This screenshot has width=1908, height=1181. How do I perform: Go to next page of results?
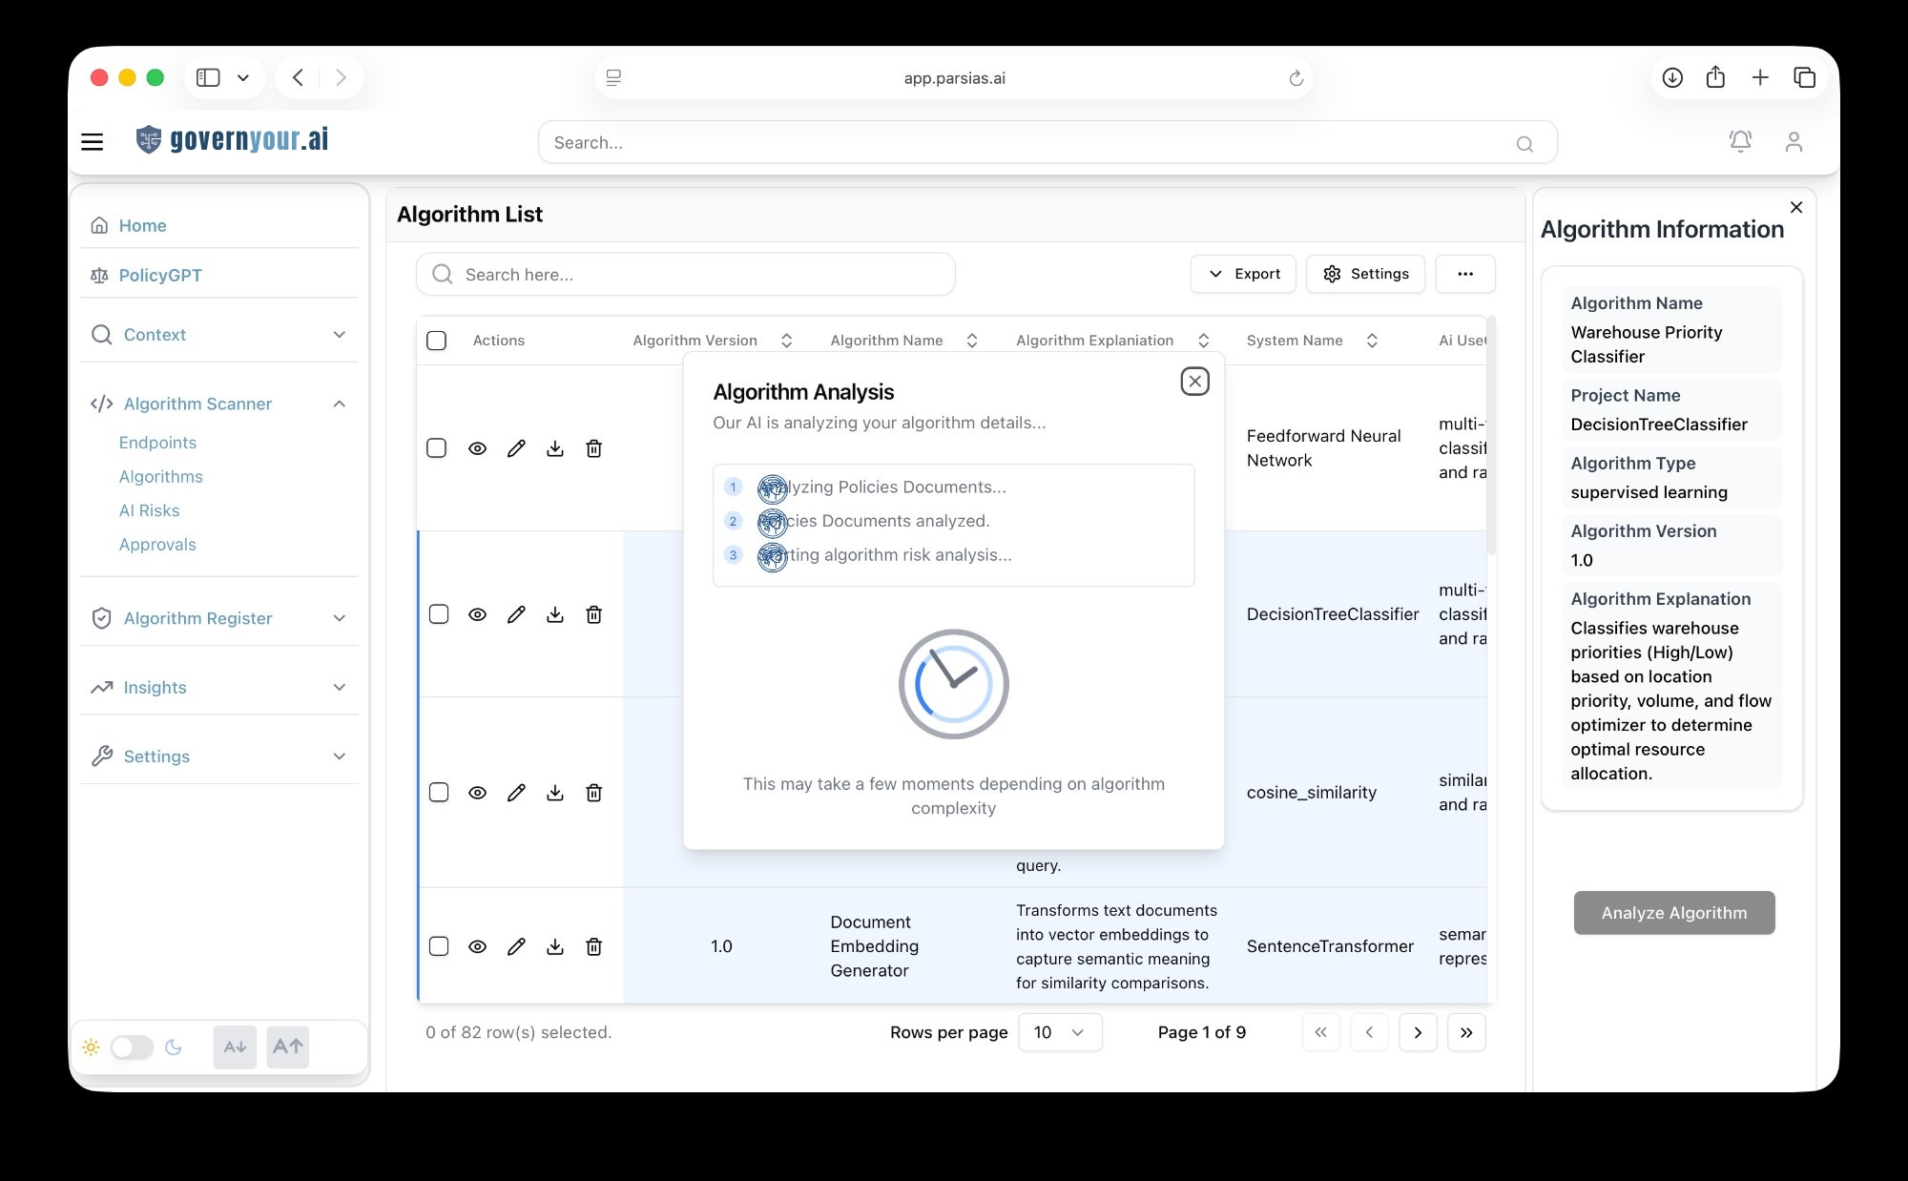point(1418,1032)
